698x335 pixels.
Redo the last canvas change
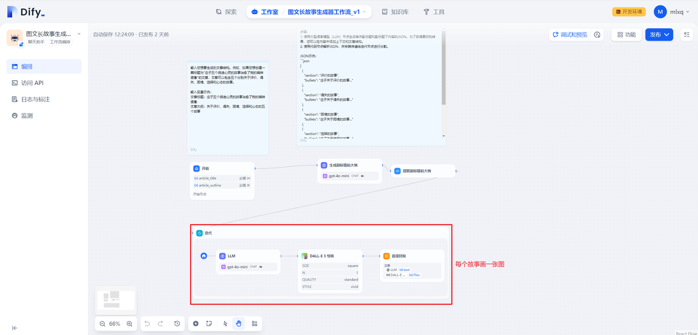click(x=160, y=324)
